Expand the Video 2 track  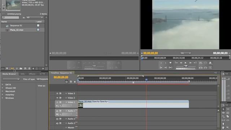pos(66,98)
